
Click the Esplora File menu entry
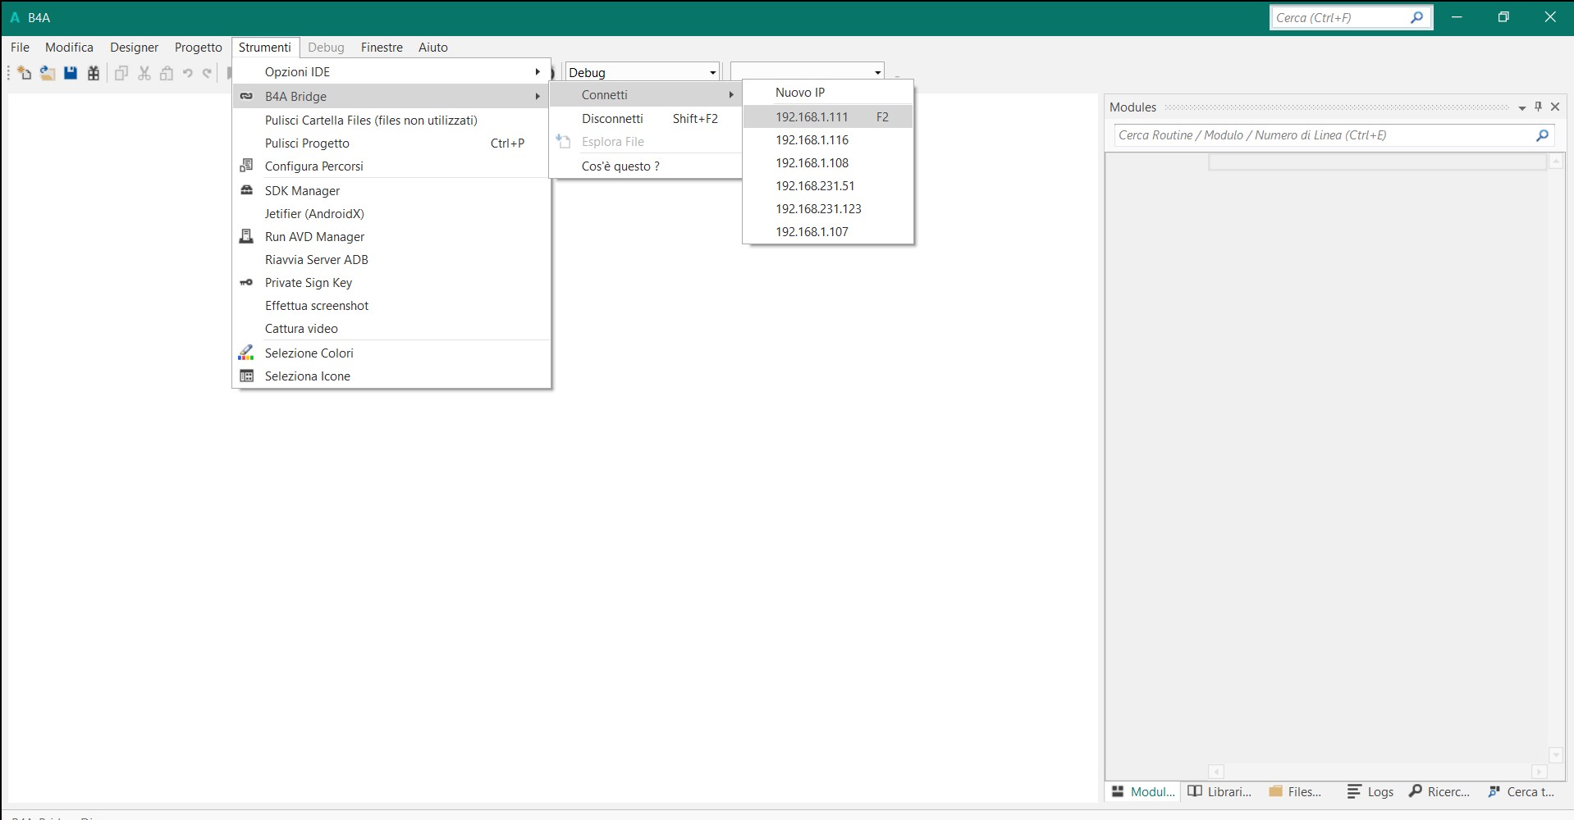645,142
